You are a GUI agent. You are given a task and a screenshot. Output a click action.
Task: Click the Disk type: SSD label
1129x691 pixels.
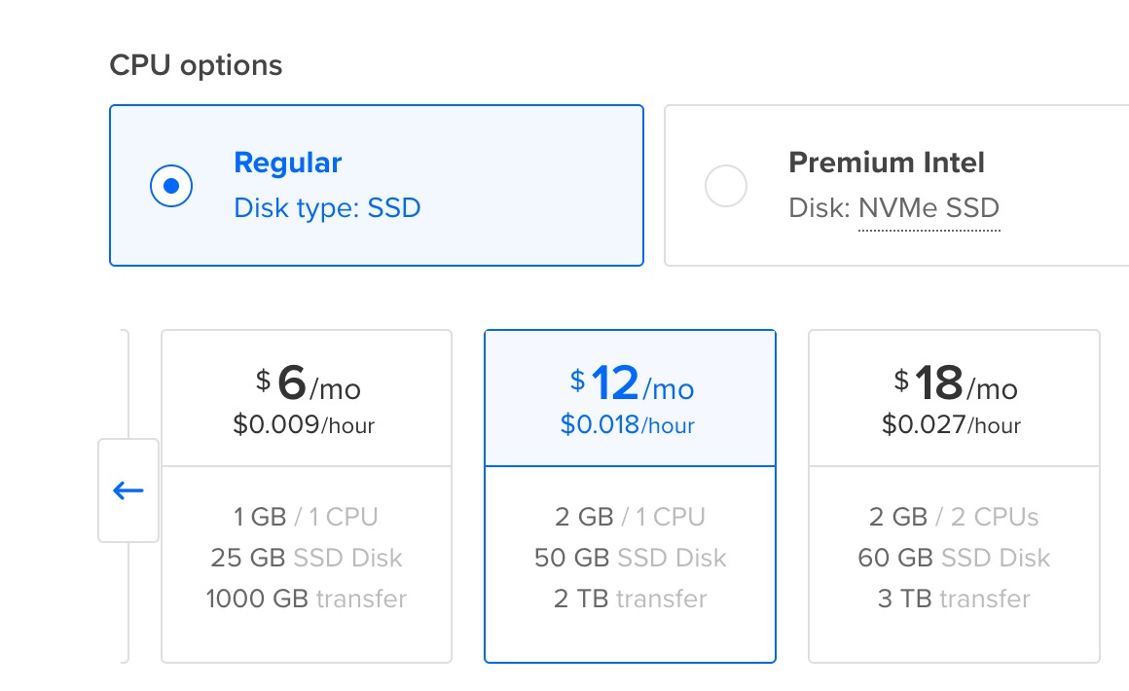pyautogui.click(x=327, y=208)
